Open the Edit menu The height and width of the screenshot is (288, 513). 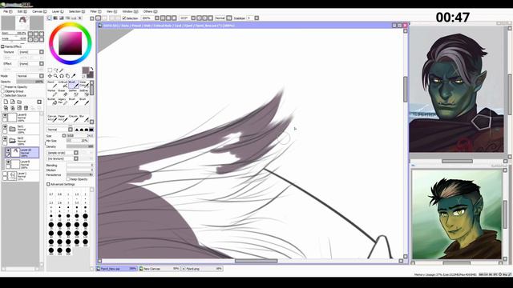(22, 11)
